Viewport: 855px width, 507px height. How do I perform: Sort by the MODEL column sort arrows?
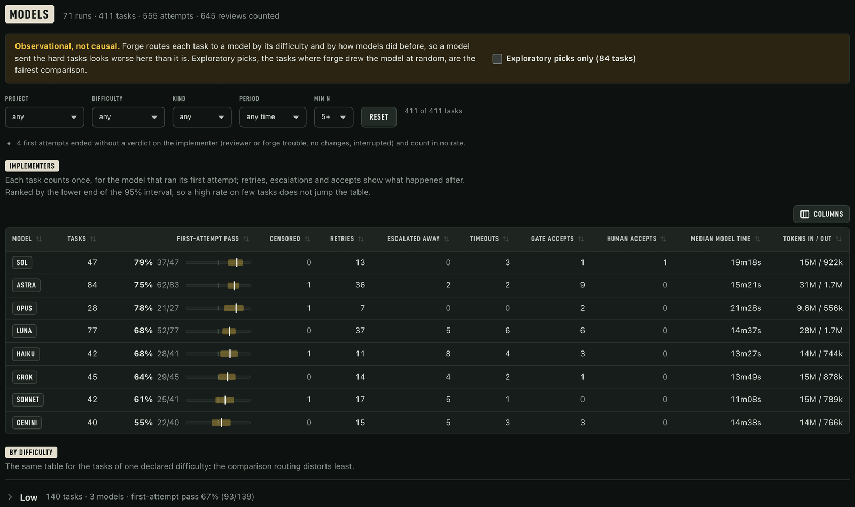click(x=39, y=239)
